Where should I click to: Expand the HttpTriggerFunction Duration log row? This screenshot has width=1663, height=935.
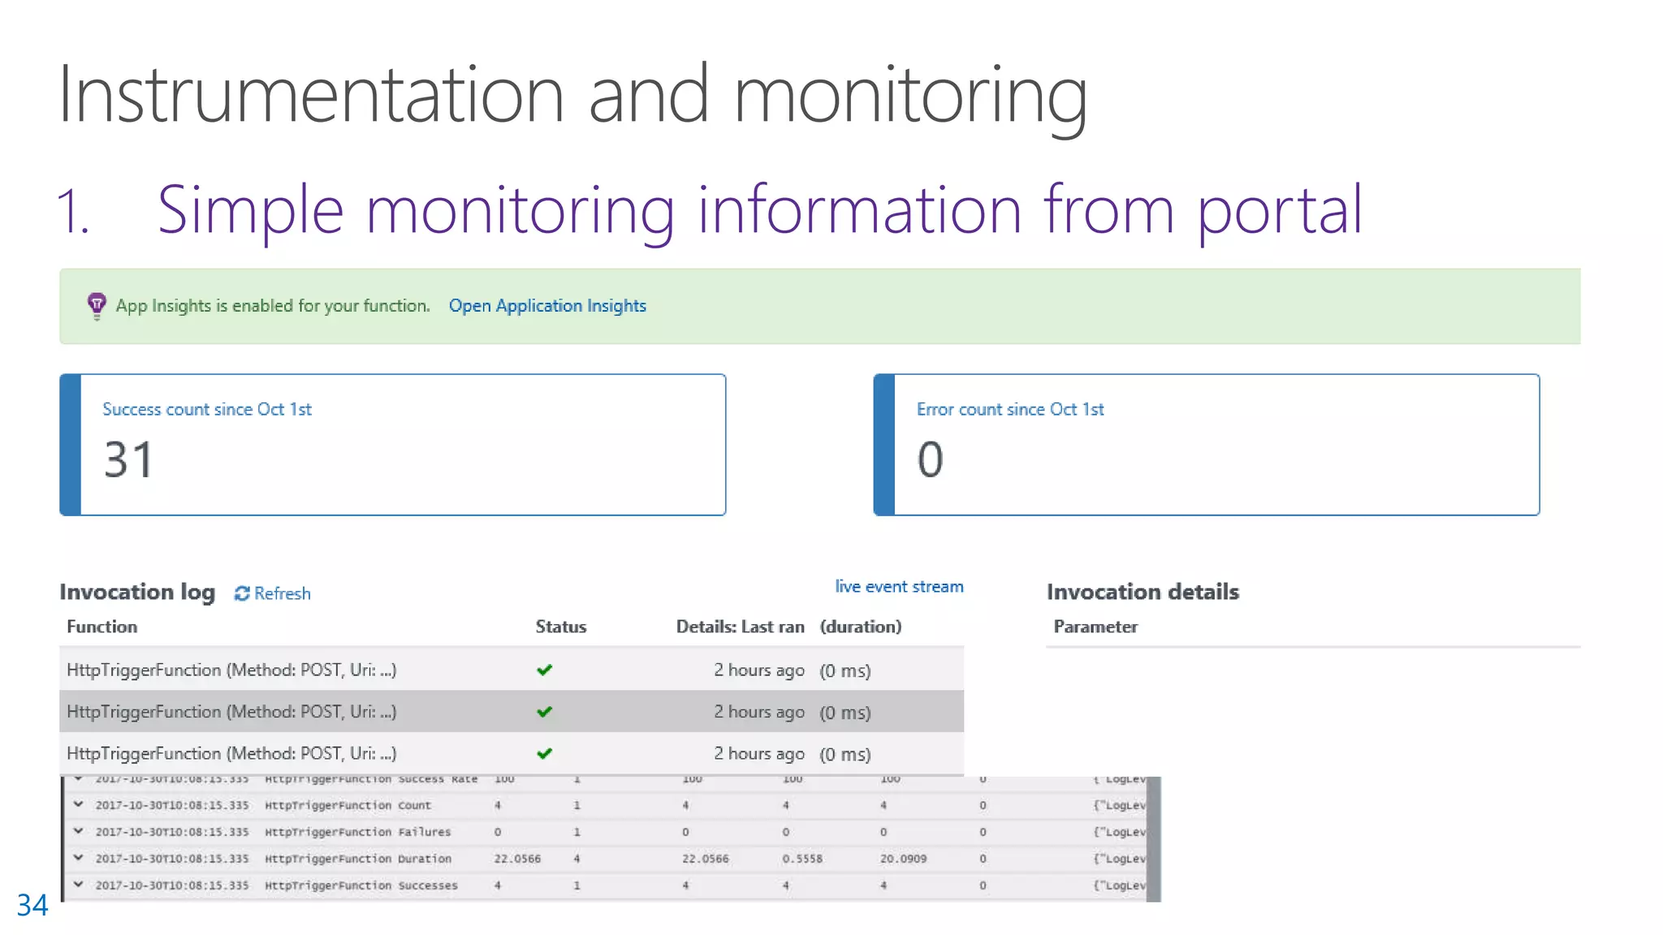tap(79, 857)
